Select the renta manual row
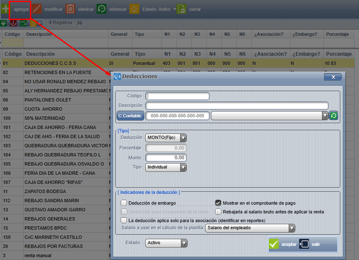 pyautogui.click(x=56, y=255)
